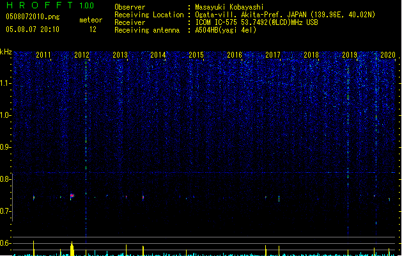402x256 pixels.
Task: Click time axis marker 2012
Action: pyautogui.click(x=82, y=55)
